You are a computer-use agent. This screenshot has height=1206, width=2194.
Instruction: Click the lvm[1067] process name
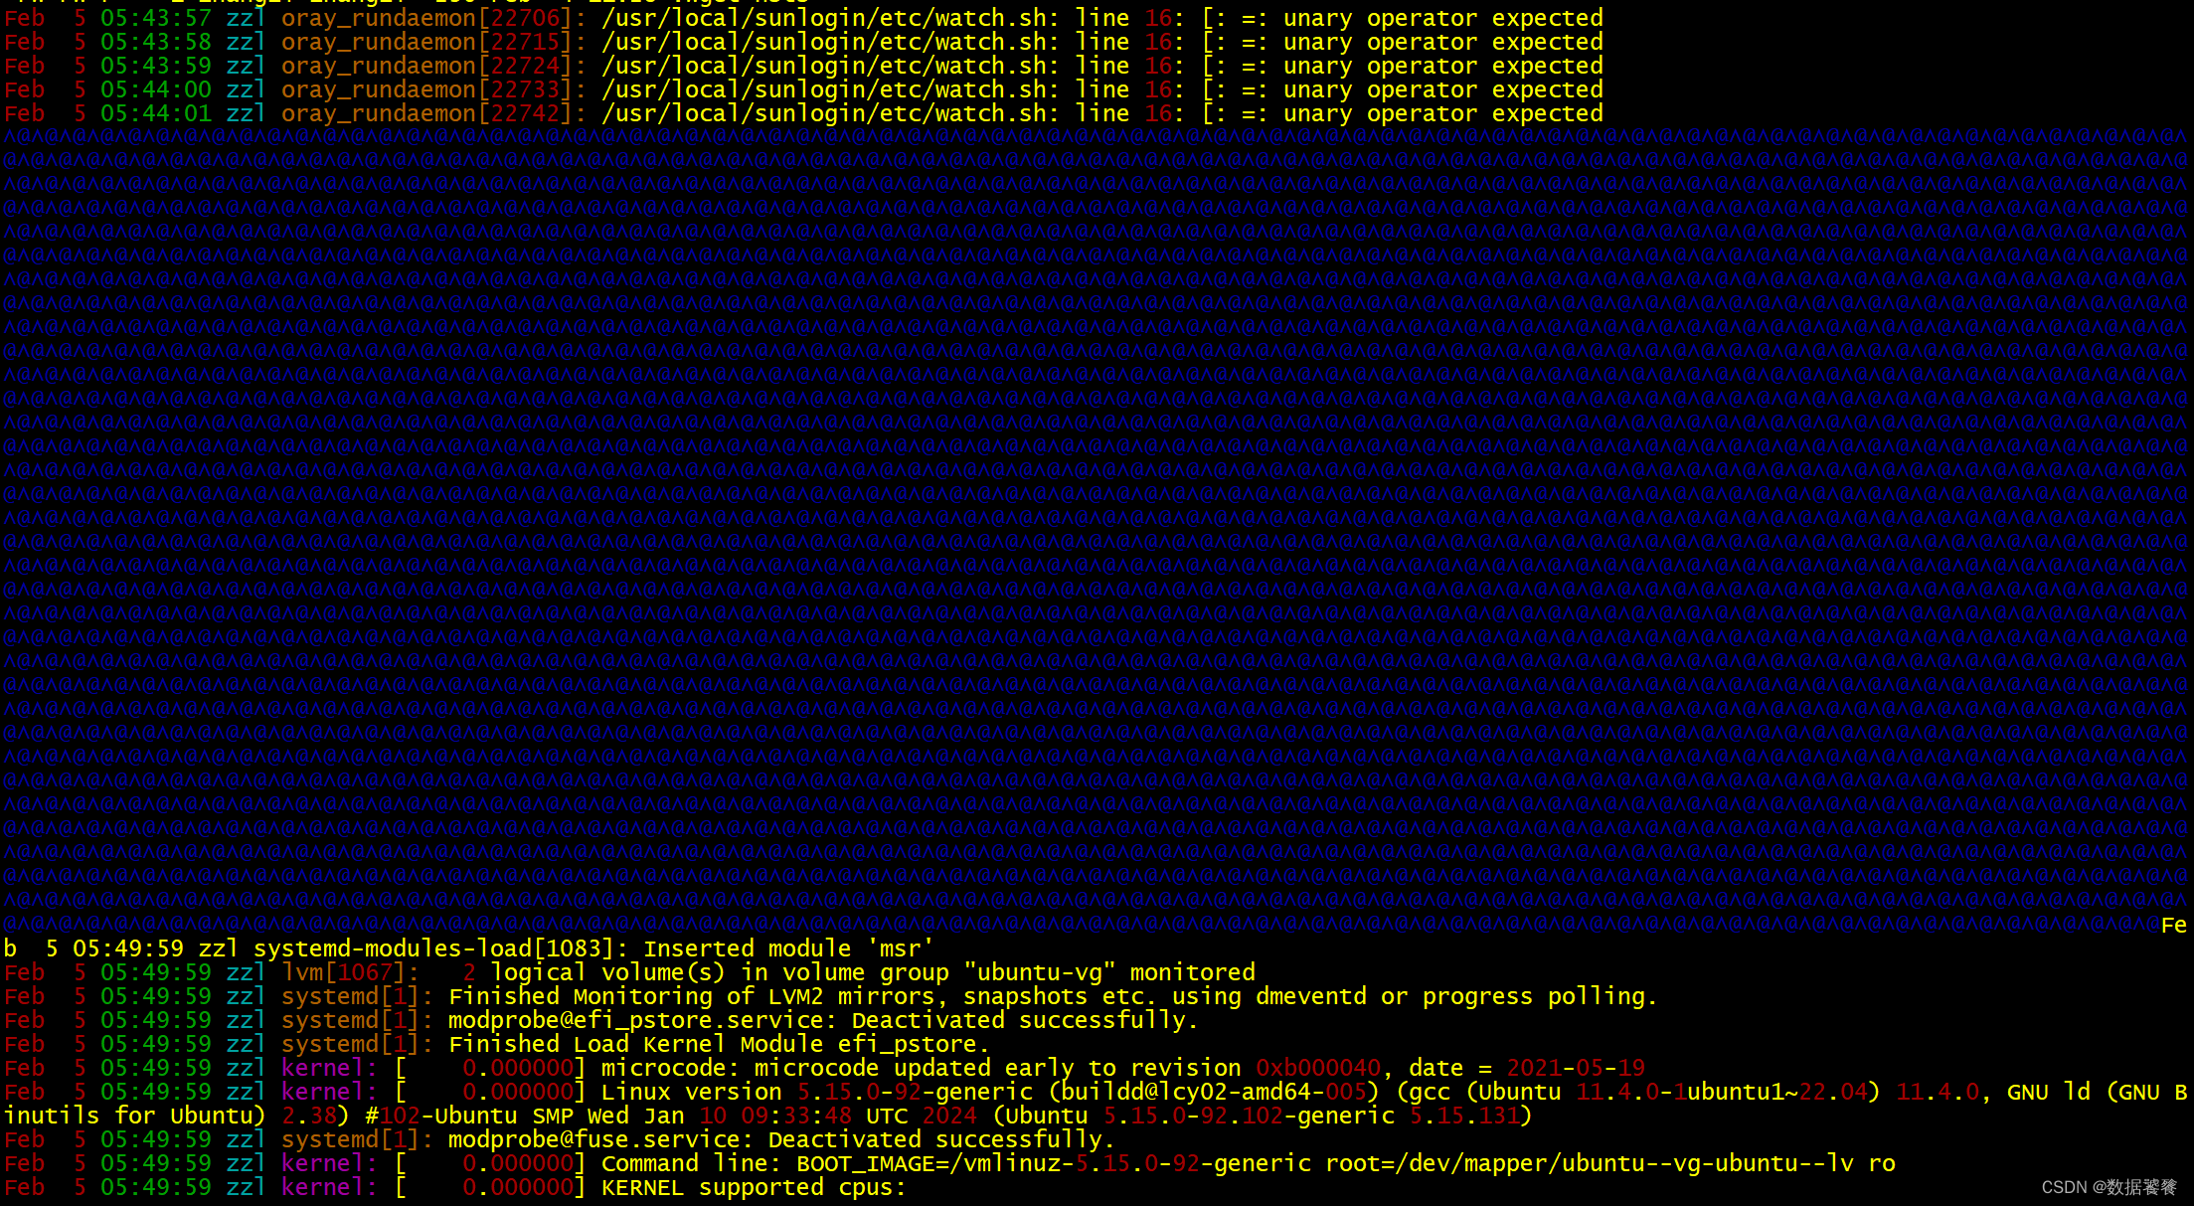click(x=343, y=972)
